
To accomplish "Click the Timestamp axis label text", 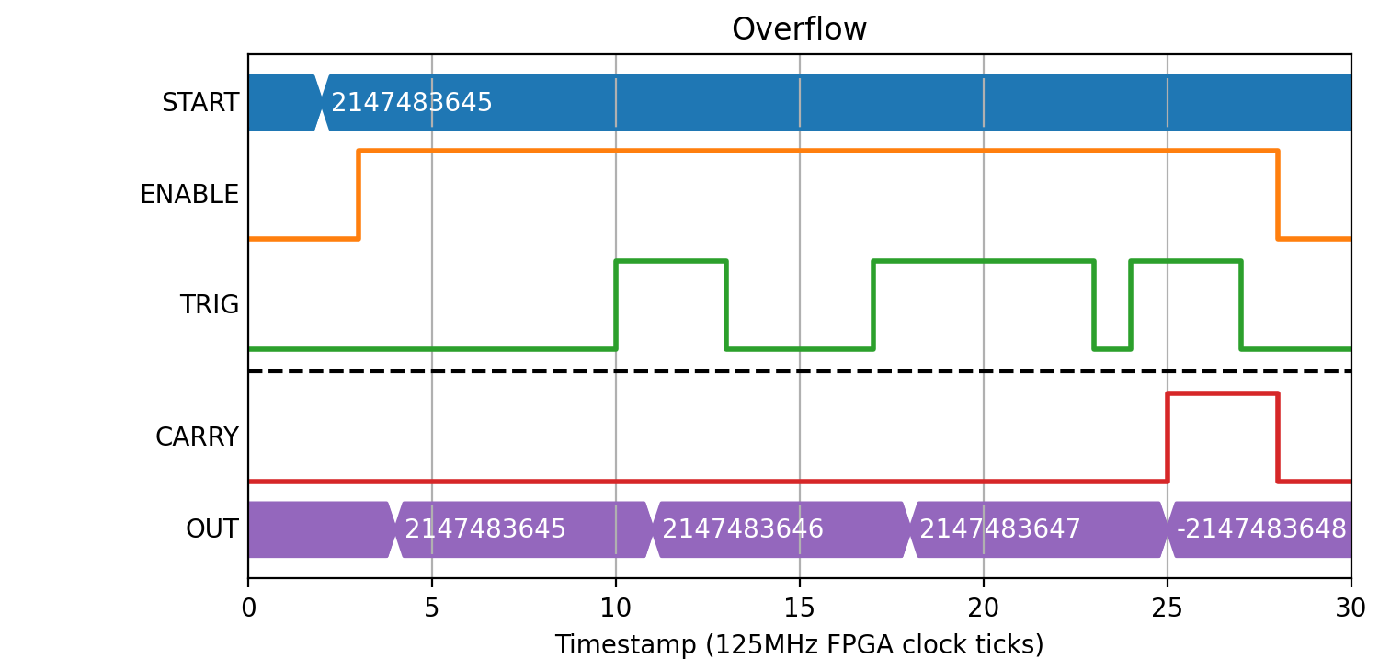I will [799, 645].
